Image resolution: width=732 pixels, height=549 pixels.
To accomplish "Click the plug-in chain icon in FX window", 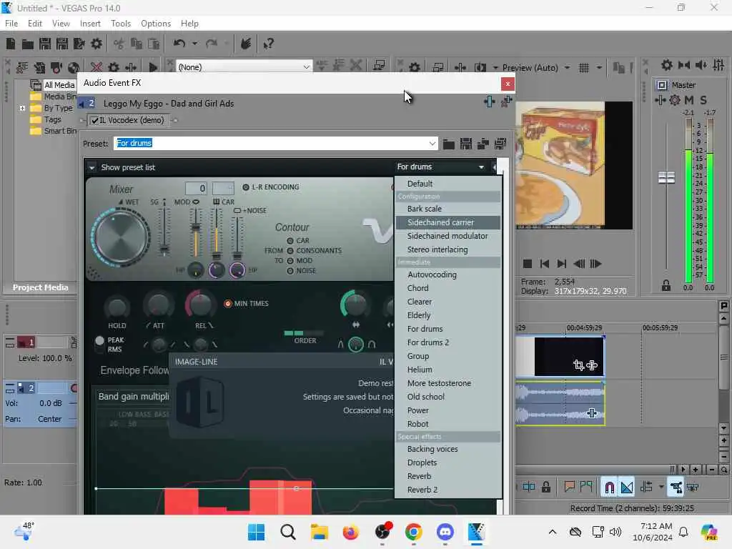I will [489, 102].
